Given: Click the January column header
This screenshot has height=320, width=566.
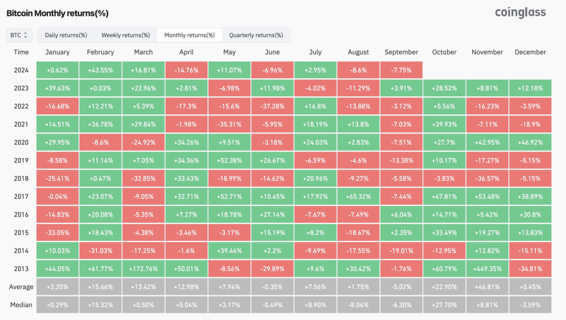Looking at the screenshot, I should coord(57,52).
